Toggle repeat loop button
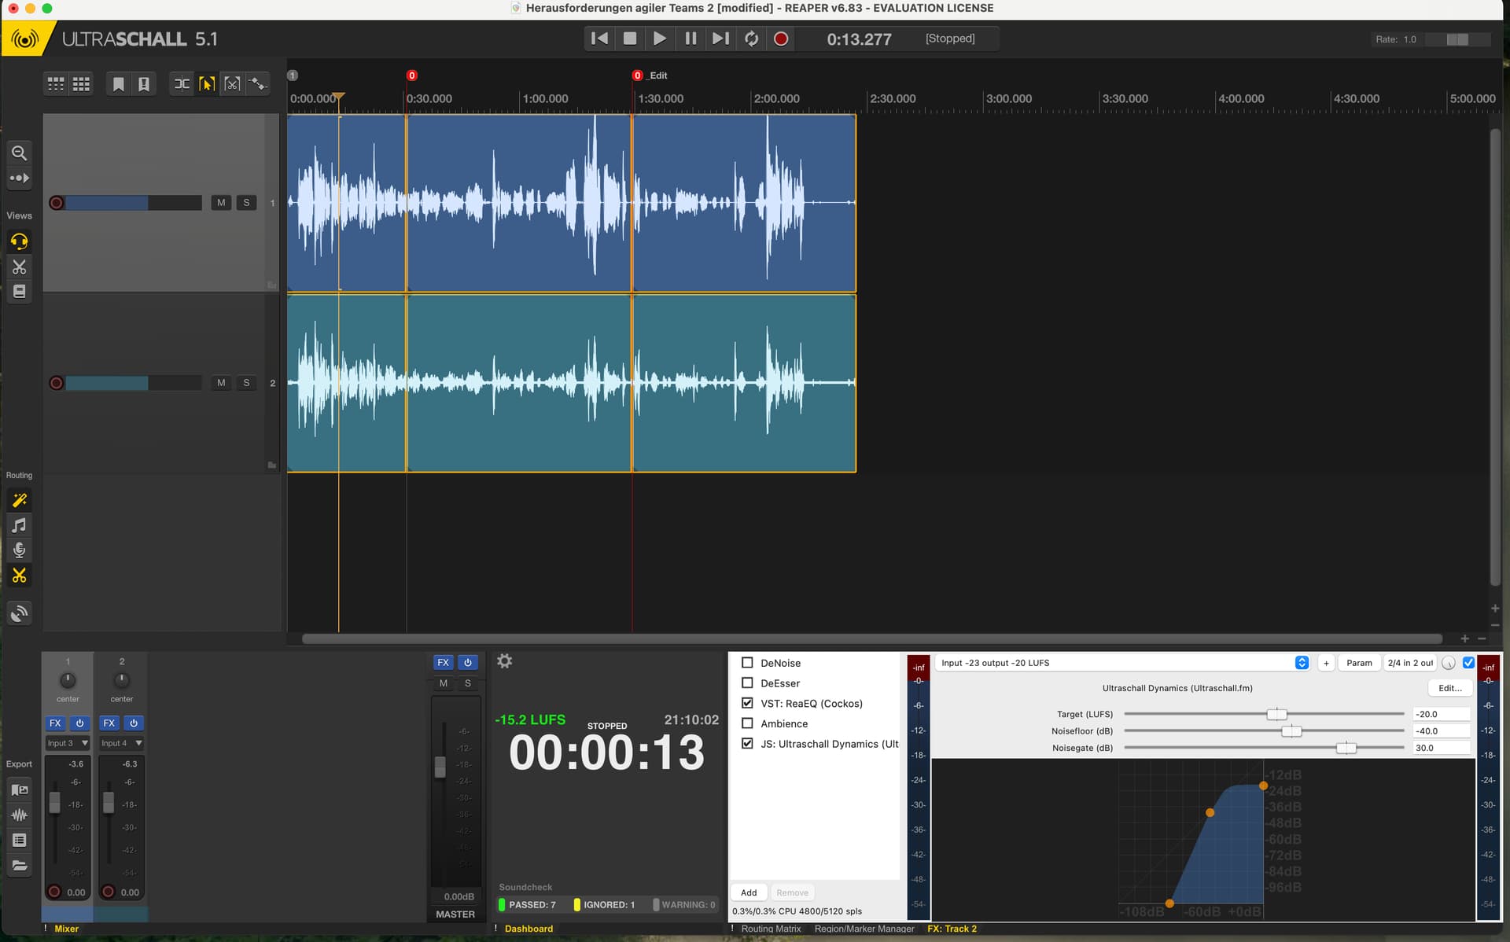This screenshot has width=1510, height=942. [x=751, y=39]
